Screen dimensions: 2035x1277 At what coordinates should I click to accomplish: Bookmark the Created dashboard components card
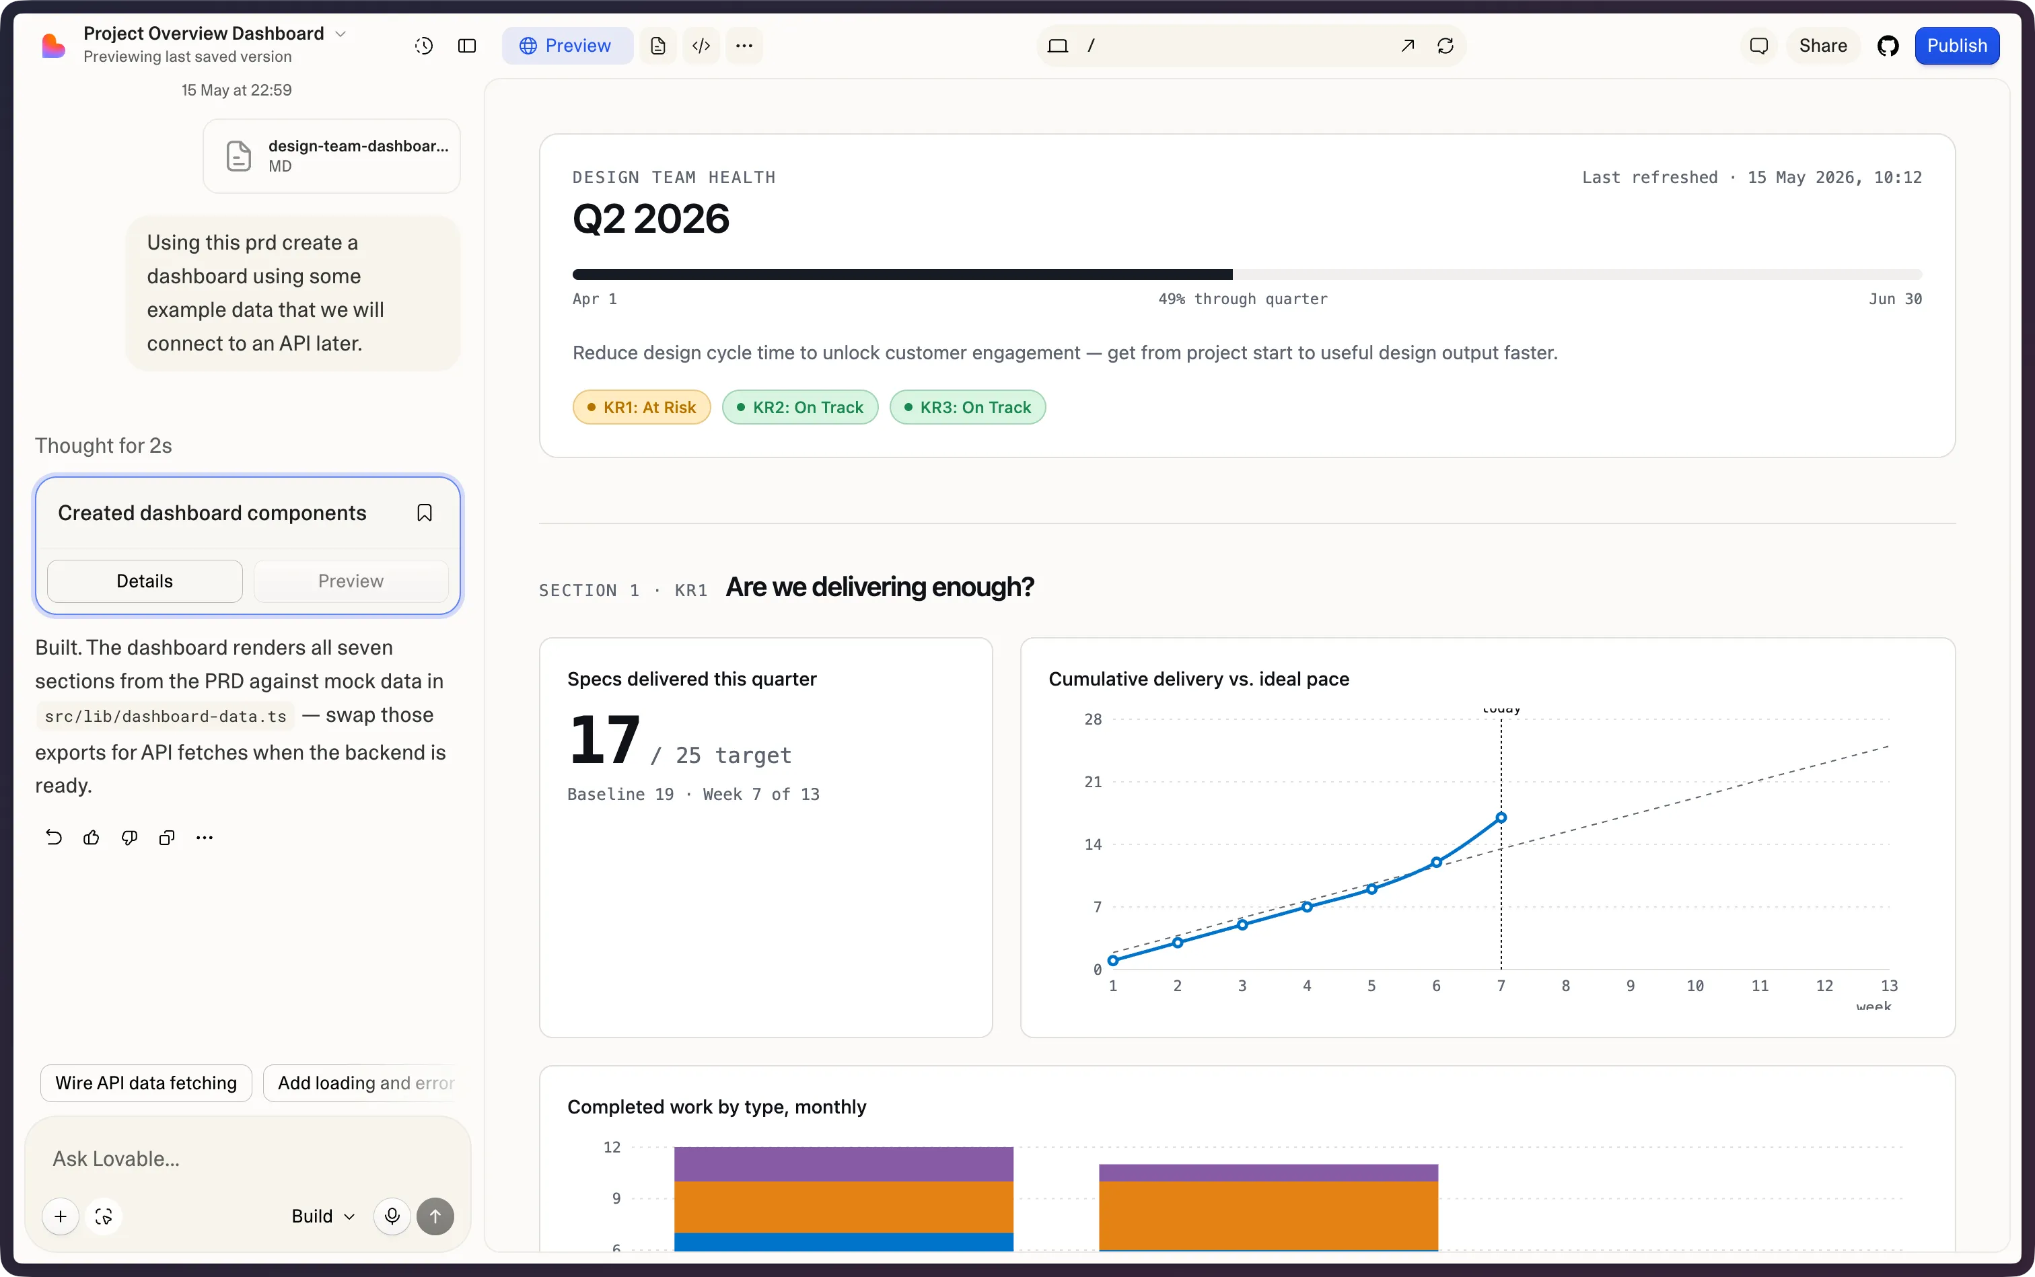point(424,513)
